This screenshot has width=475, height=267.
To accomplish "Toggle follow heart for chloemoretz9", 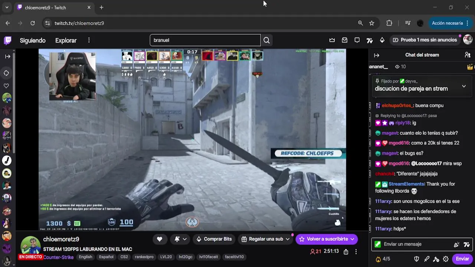I will pos(160,239).
